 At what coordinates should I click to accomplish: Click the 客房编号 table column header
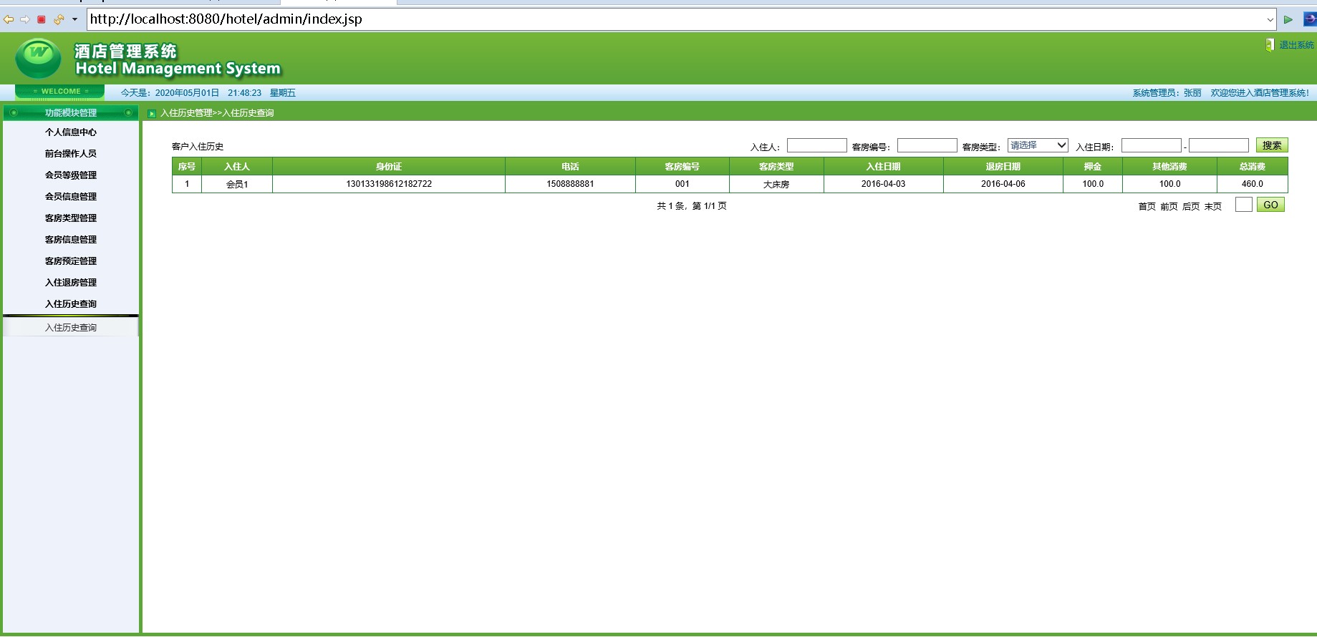[682, 167]
